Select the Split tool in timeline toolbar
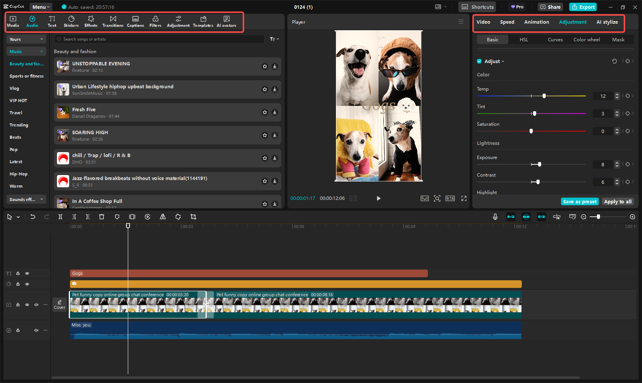This screenshot has width=642, height=383. pyautogui.click(x=60, y=217)
